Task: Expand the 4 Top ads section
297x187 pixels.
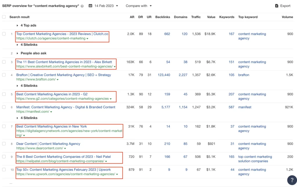Action: [x=28, y=25]
